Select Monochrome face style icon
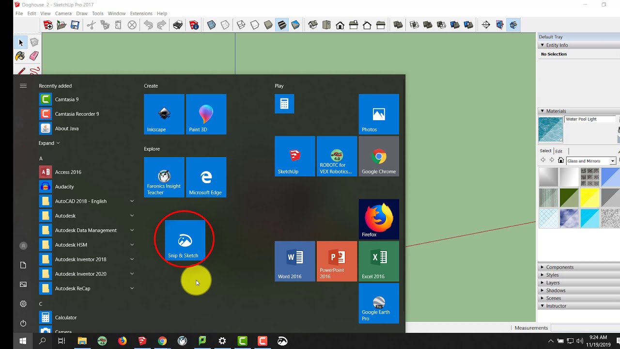This screenshot has height=349, width=620. pos(295,25)
